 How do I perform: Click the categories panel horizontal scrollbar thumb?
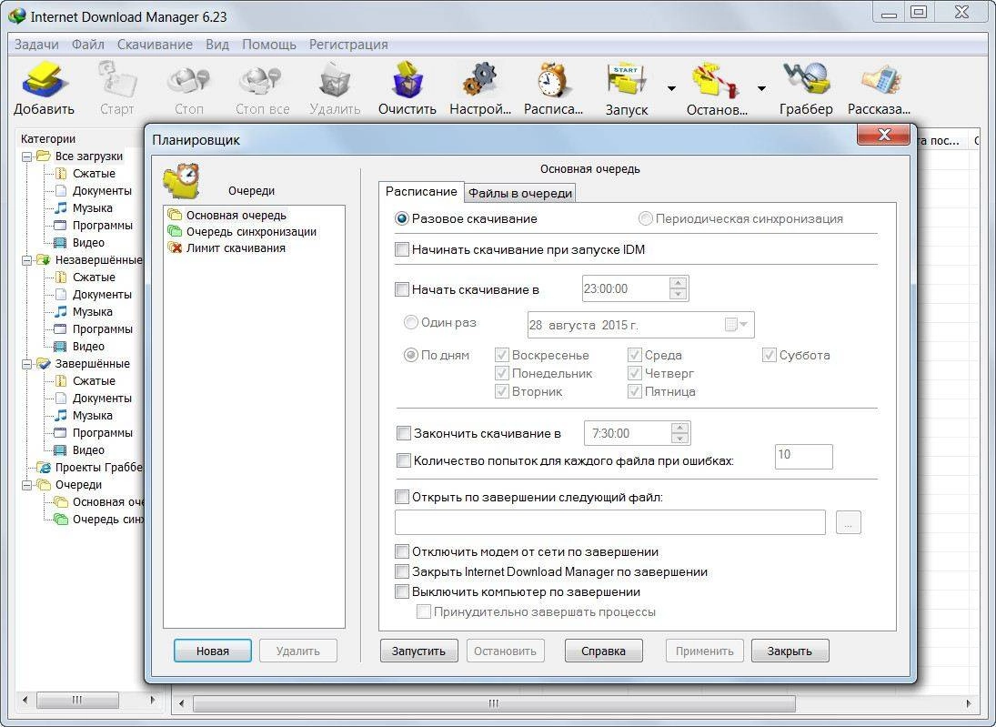click(x=76, y=701)
